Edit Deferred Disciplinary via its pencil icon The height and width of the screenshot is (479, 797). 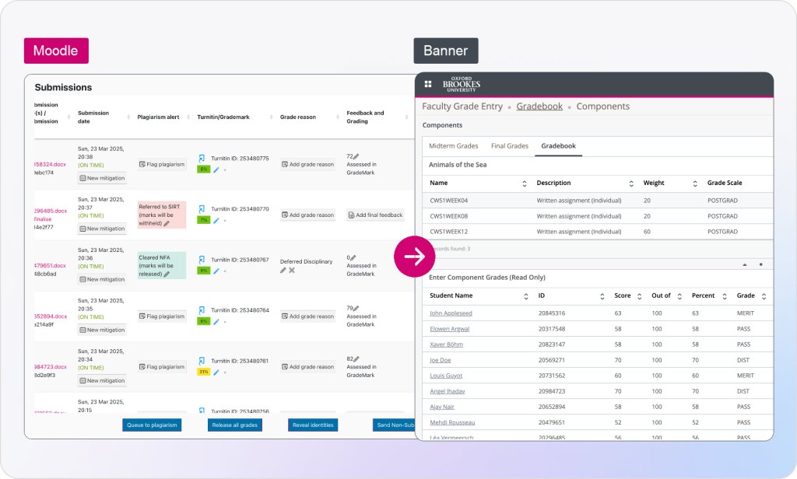(283, 270)
